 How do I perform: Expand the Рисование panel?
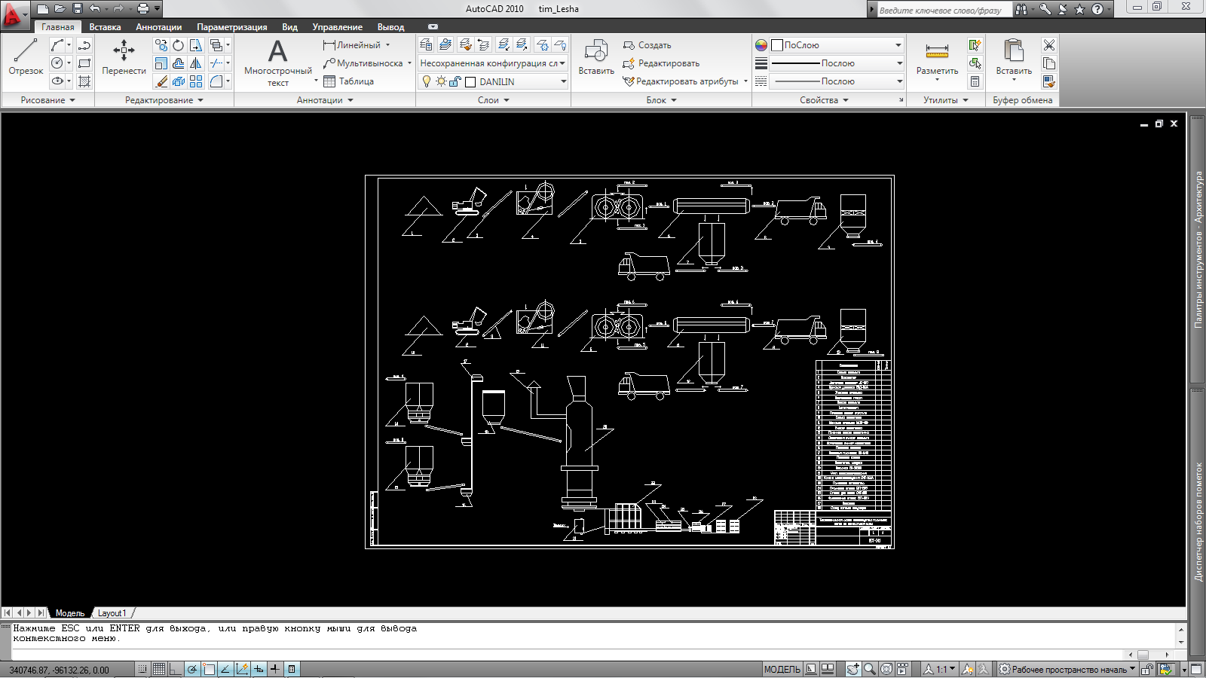tap(48, 100)
